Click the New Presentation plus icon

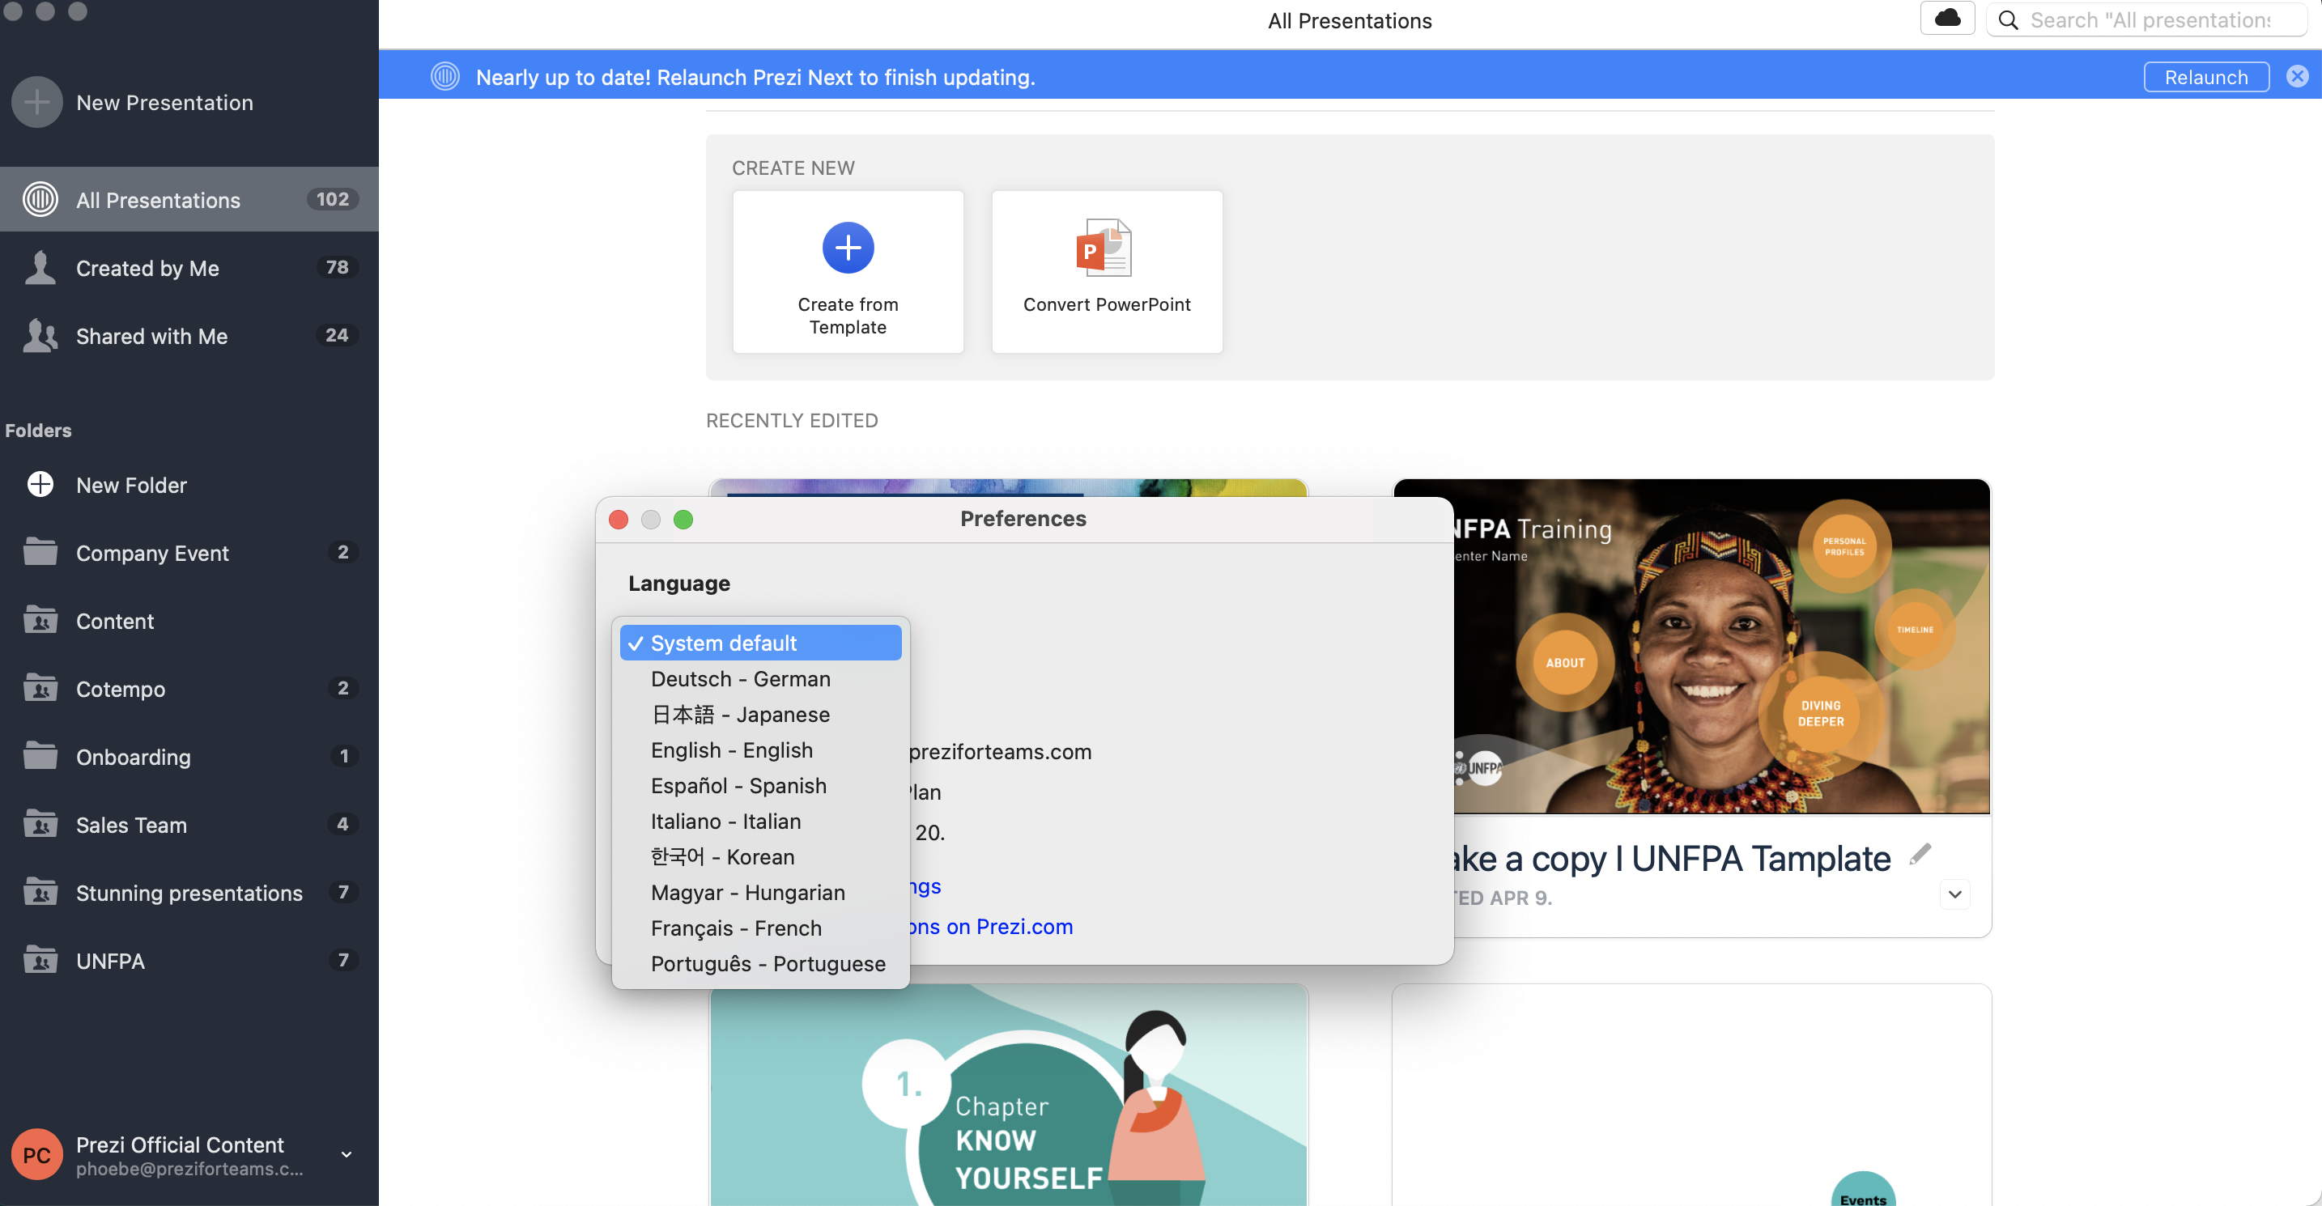pyautogui.click(x=37, y=102)
